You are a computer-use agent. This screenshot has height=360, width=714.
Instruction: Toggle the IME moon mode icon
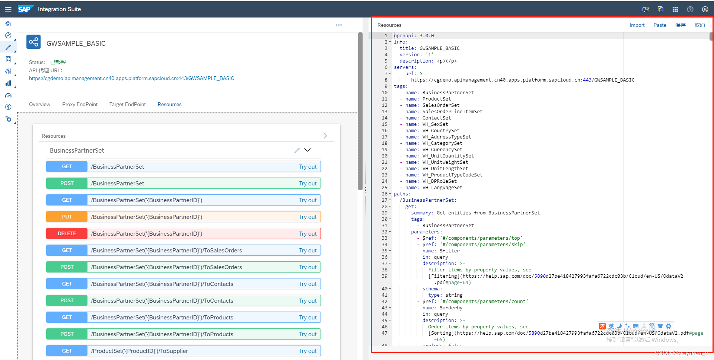(x=619, y=326)
